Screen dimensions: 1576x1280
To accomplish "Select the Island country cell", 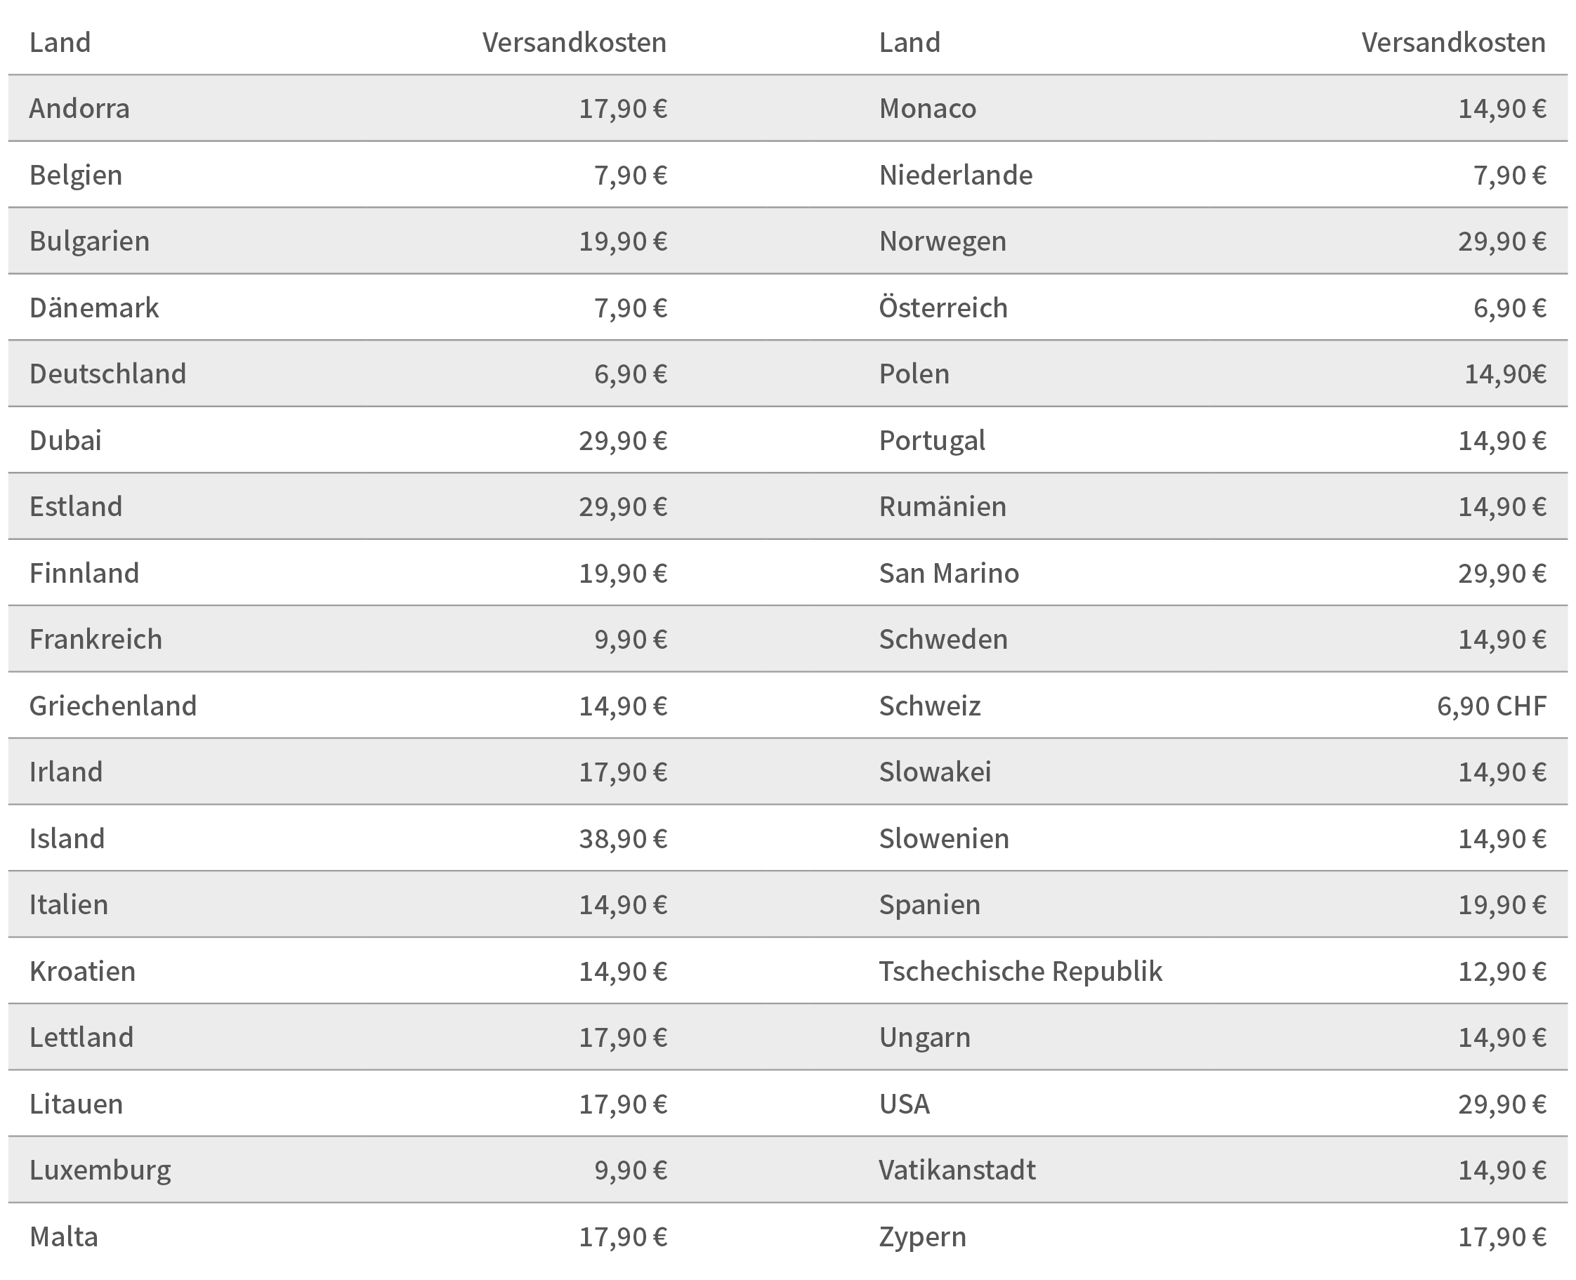I will [67, 838].
